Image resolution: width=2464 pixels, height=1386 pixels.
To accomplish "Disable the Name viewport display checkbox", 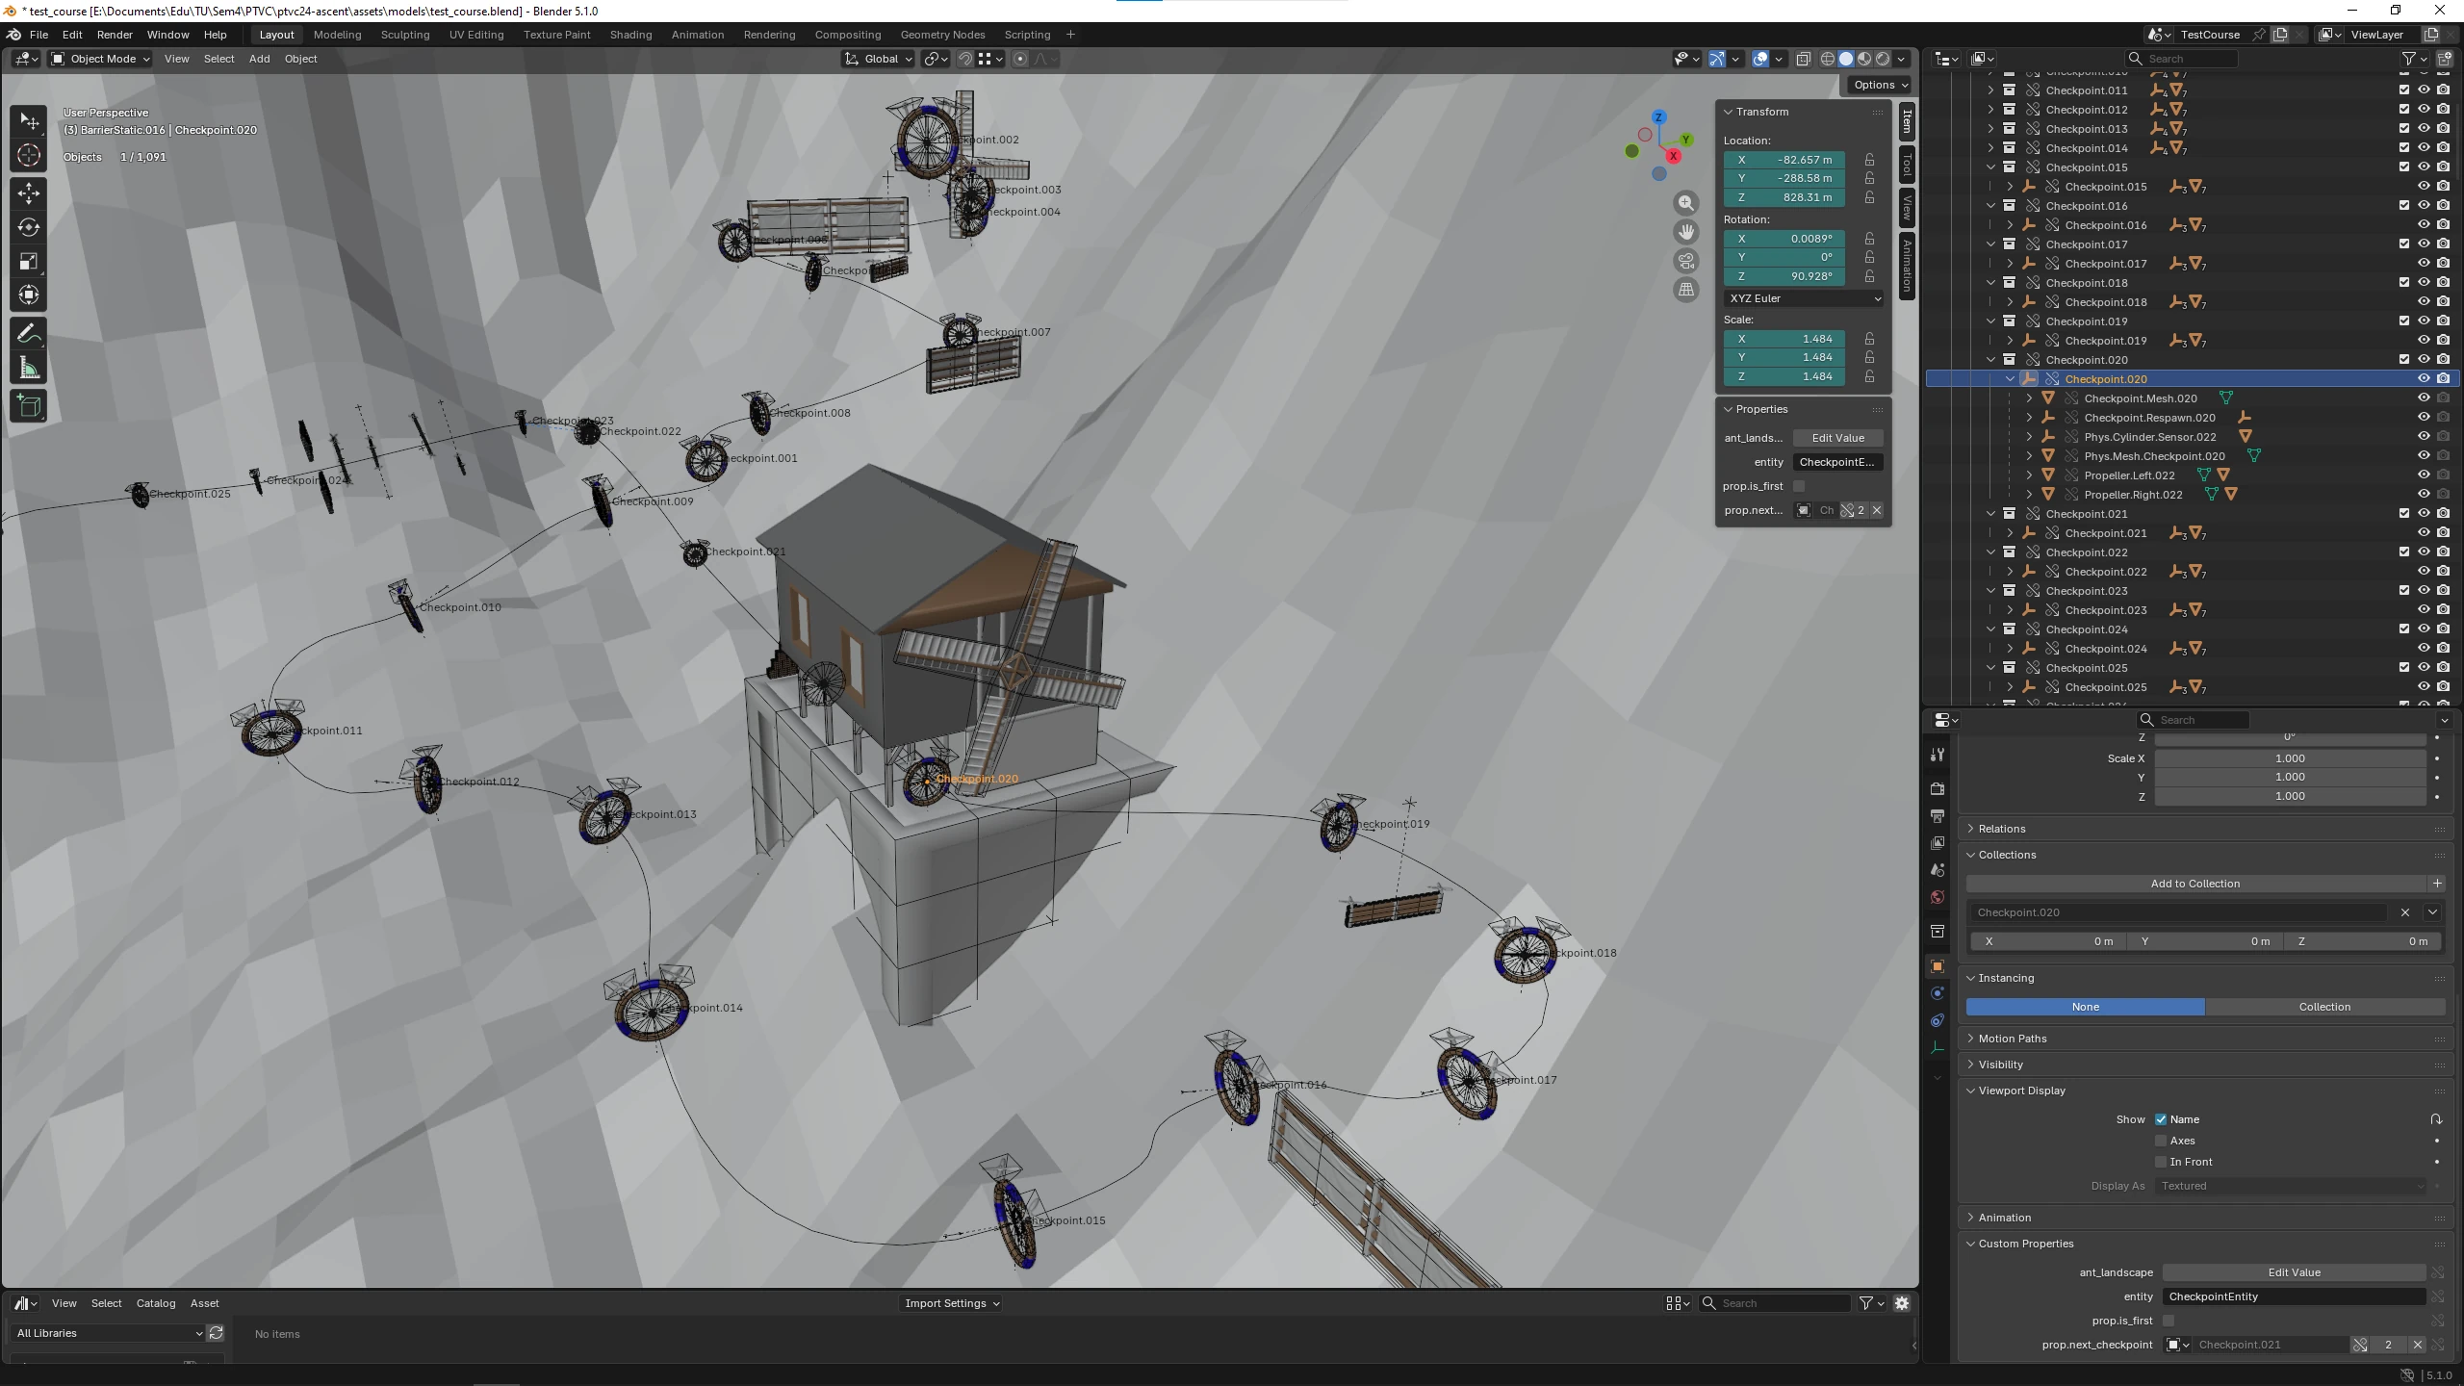I will [2161, 1119].
